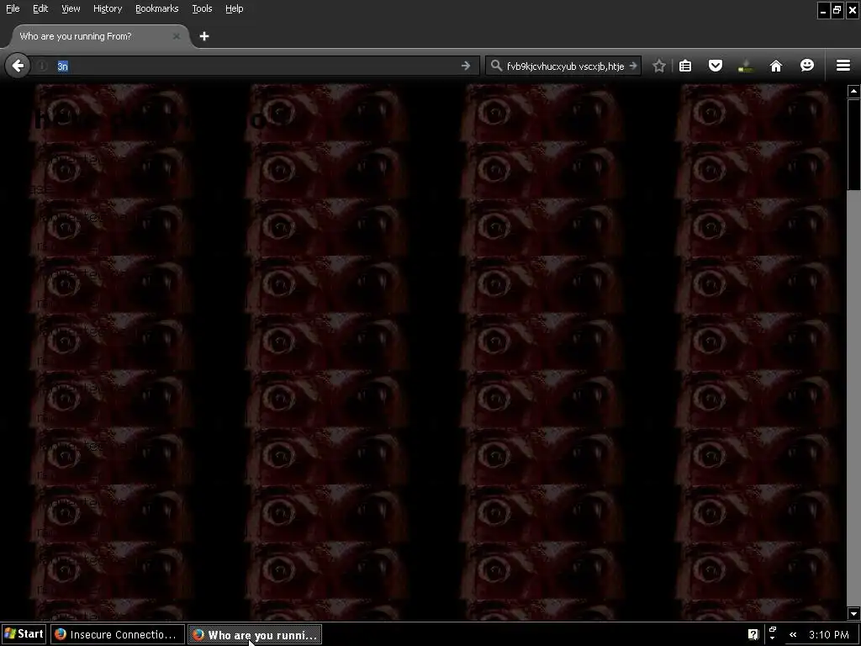Expand hidden tray icons chevron
Image resolution: width=861 pixels, height=646 pixels.
tap(792, 634)
